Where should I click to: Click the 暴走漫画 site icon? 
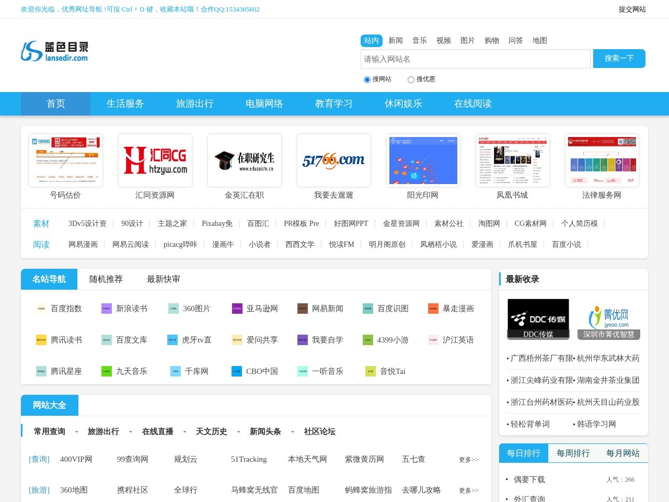(433, 309)
